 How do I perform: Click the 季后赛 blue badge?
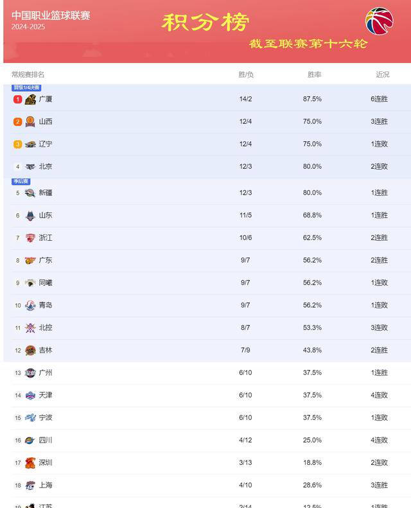tap(21, 181)
